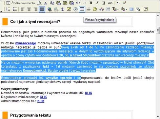The height and width of the screenshot is (119, 160).
Task: Insert or edit a hyperlink
Action: coord(50,9)
